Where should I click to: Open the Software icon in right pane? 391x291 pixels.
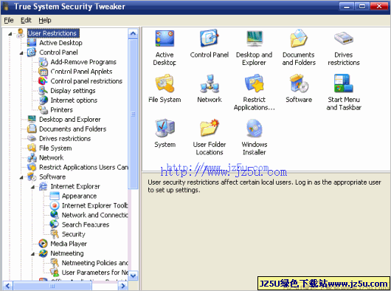pos(299,83)
